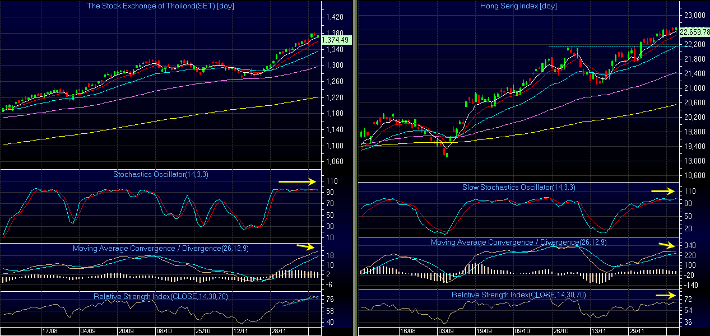
Task: Select the 22,659.78 last price label
Action: pos(694,32)
